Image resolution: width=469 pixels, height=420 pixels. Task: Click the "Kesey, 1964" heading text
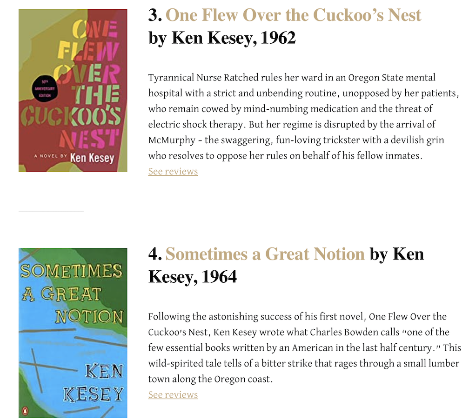(x=193, y=277)
